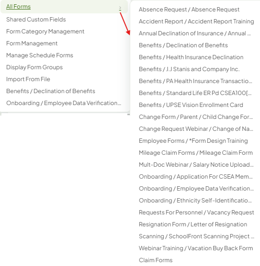This screenshot has width=260, height=266.
Task: Select Resignation Form / Letter of Resignation
Action: (193, 224)
